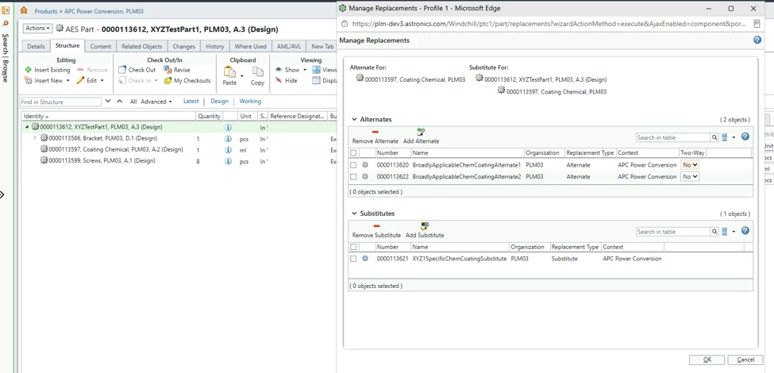Open the Actions dropdown menu
Image resolution: width=774 pixels, height=373 pixels.
[x=37, y=29]
